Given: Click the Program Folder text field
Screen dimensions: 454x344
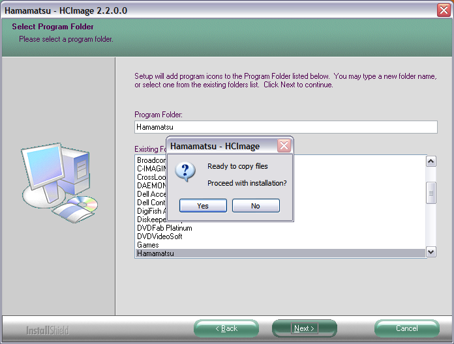Looking at the screenshot, I should coord(285,127).
